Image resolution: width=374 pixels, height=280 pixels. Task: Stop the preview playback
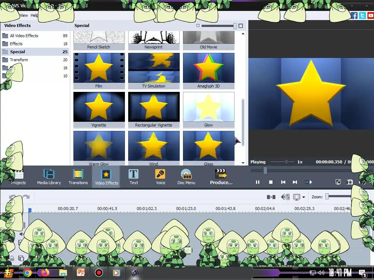pyautogui.click(x=271, y=182)
